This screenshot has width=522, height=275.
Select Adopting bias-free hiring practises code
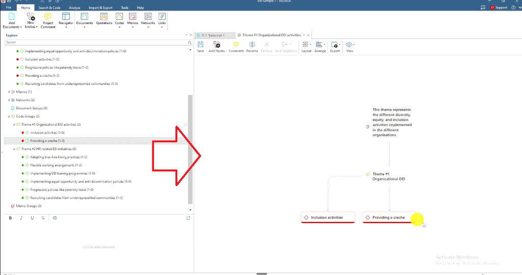(x=59, y=157)
